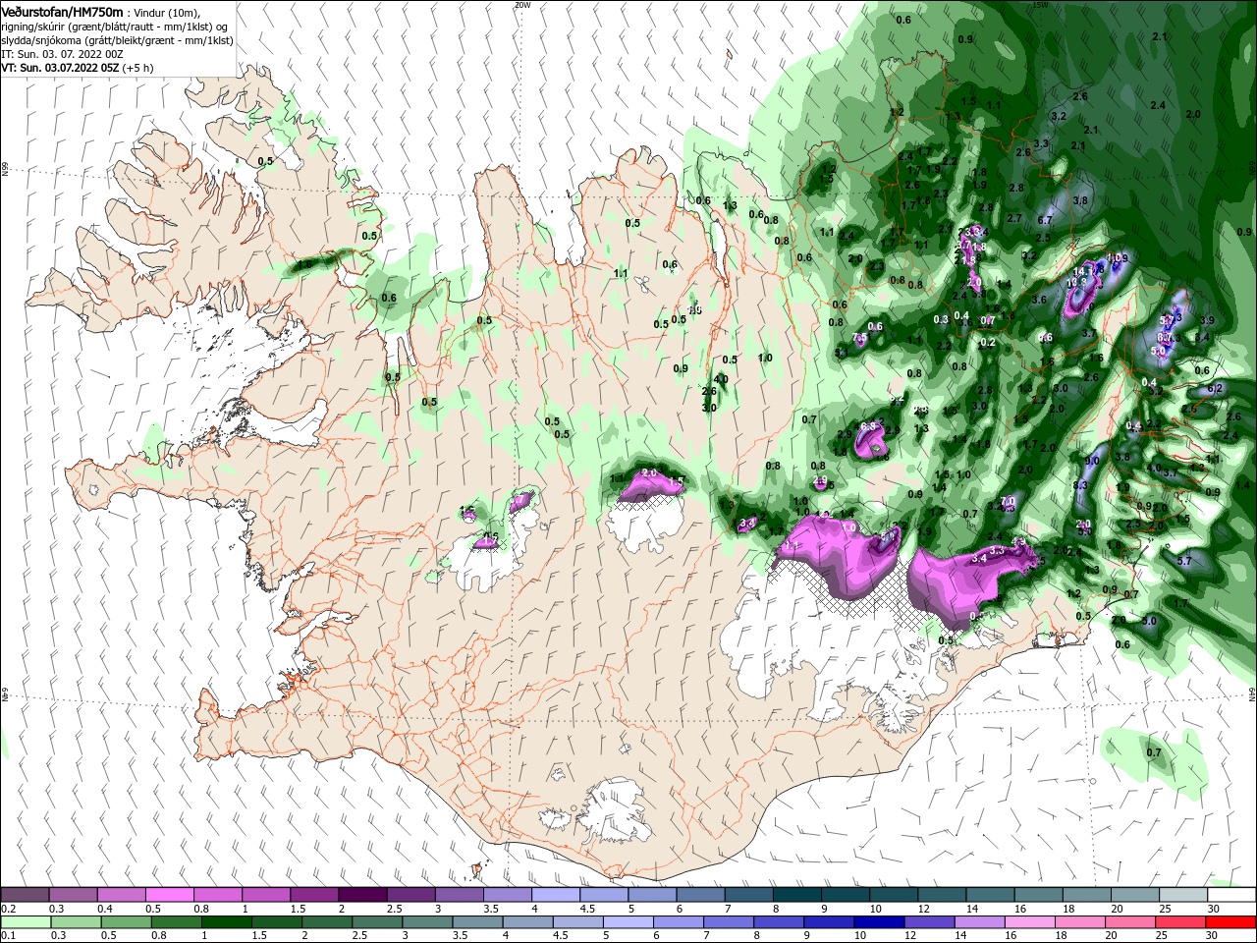The width and height of the screenshot is (1257, 943).
Task: Click the bright pink swatch between 0.5 and 0.8 in upper legend
Action: [169, 895]
